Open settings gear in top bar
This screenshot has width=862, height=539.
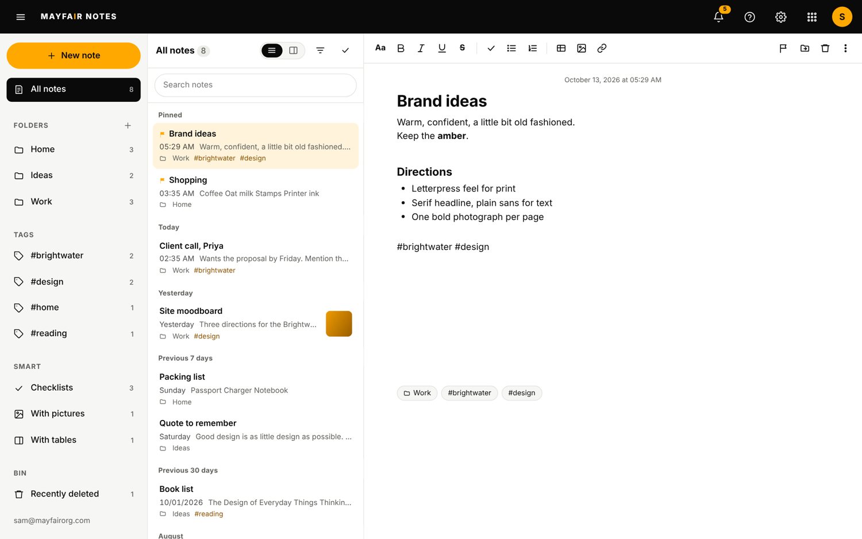pyautogui.click(x=780, y=17)
